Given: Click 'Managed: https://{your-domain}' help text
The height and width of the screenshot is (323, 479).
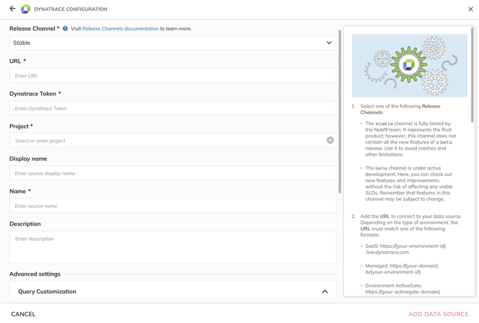Looking at the screenshot, I should [x=401, y=266].
